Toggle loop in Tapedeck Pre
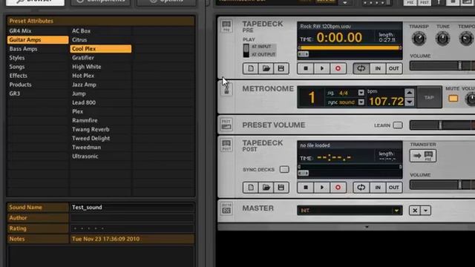475x267 pixels. 361,68
